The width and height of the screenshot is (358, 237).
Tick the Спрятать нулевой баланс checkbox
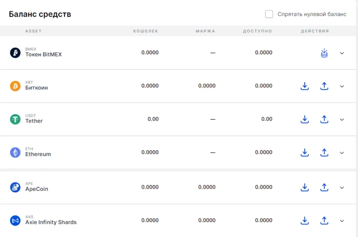[269, 14]
